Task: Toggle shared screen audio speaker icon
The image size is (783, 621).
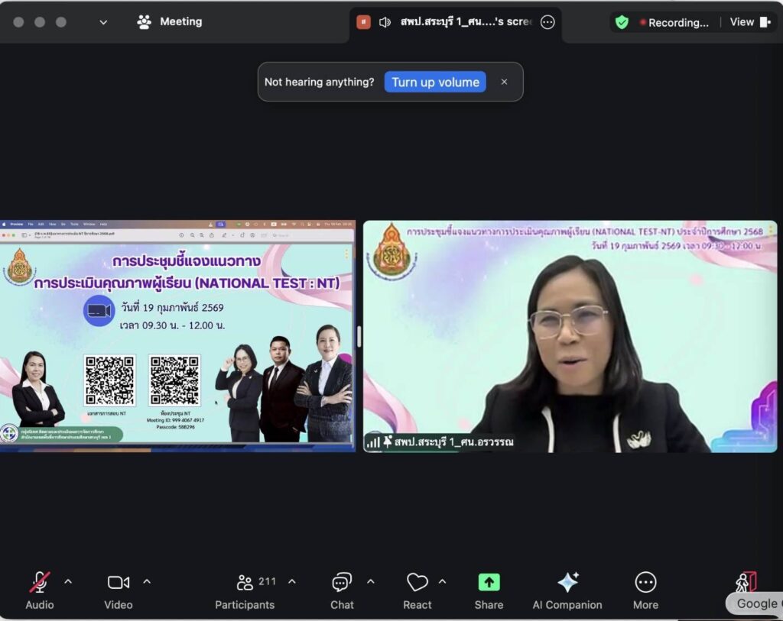Action: click(385, 22)
